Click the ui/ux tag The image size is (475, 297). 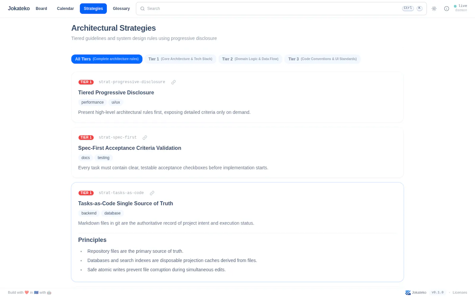click(x=115, y=102)
